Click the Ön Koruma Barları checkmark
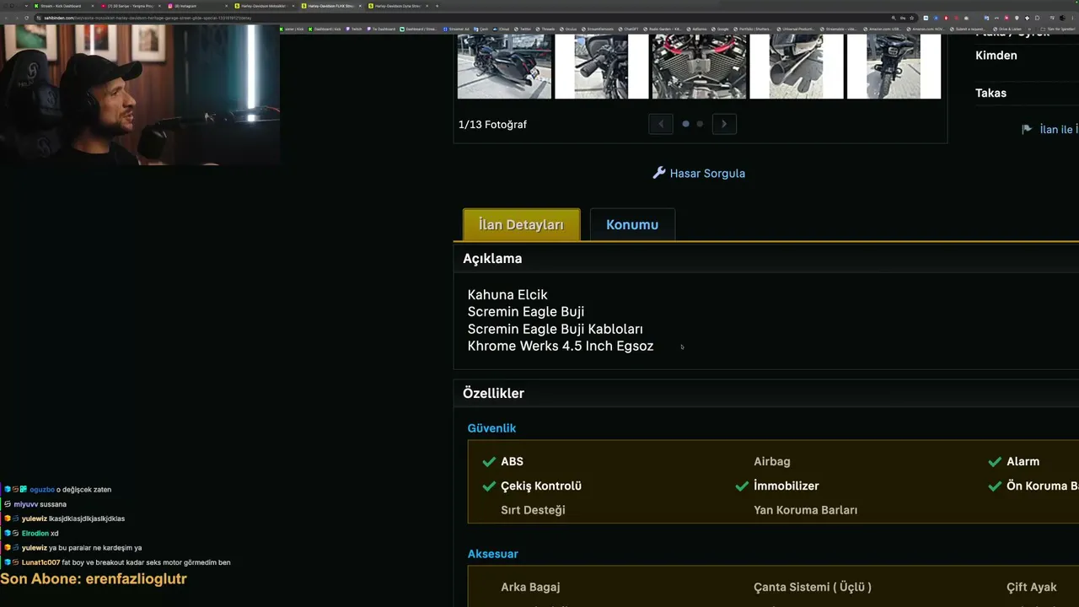The image size is (1079, 607). pos(995,486)
